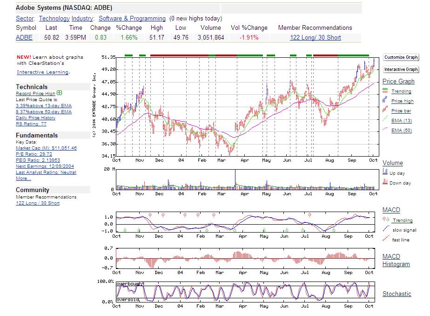View Daily Price History
Viewport: 430px width, 316px height.
click(x=36, y=117)
